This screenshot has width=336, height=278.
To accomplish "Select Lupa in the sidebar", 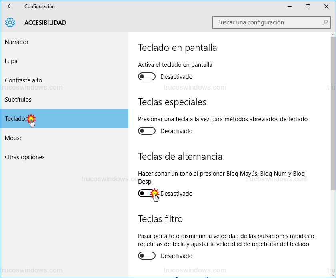I will tap(11, 61).
